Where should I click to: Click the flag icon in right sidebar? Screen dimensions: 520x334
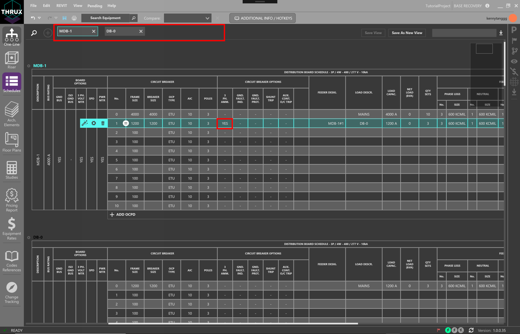(x=514, y=40)
